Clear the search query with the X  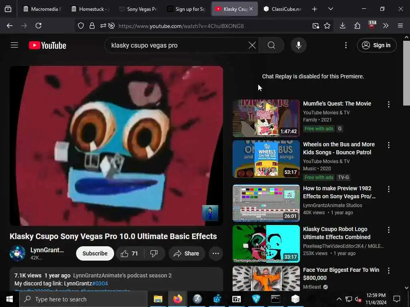click(x=252, y=45)
